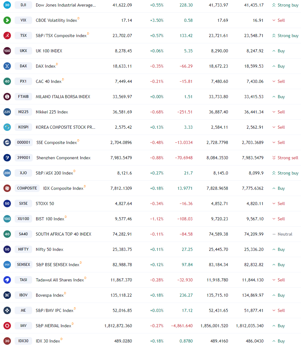Click the CAC 40 green logo icon
Screen dimensions: 301x345
(7, 81)
